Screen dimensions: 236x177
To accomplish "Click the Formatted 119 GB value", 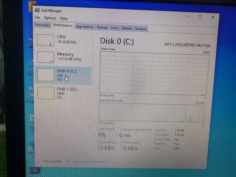I will 179,135.
